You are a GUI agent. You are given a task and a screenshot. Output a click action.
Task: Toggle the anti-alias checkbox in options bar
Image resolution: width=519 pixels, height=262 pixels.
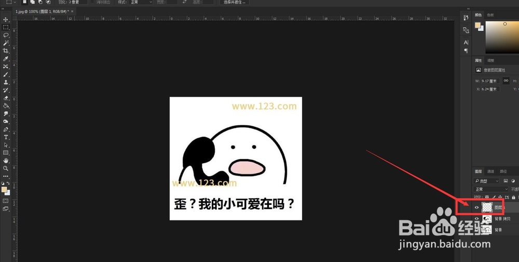coord(92,2)
